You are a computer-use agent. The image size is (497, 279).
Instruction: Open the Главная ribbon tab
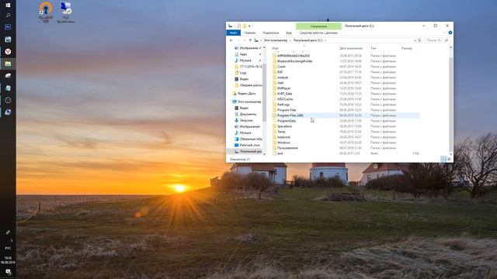click(x=250, y=33)
